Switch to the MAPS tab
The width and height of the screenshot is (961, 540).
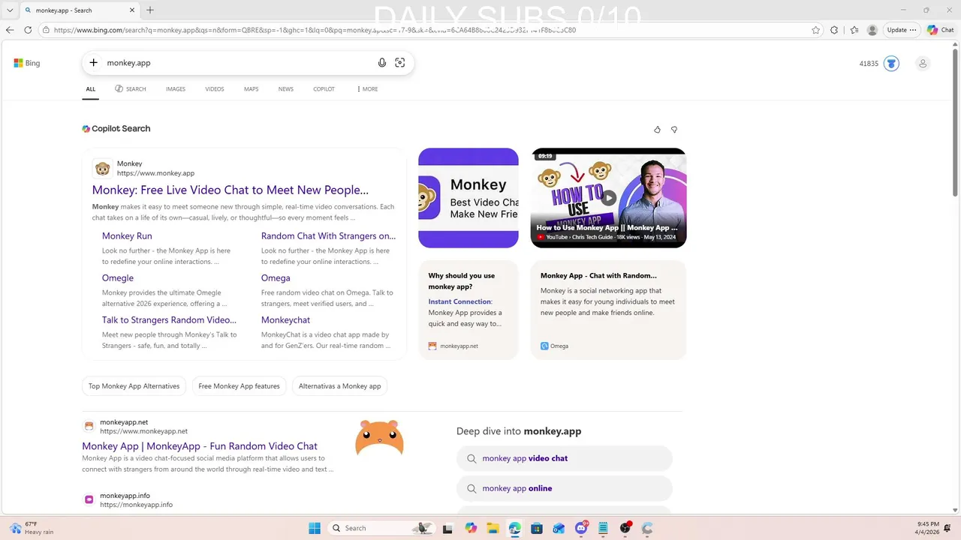[252, 89]
